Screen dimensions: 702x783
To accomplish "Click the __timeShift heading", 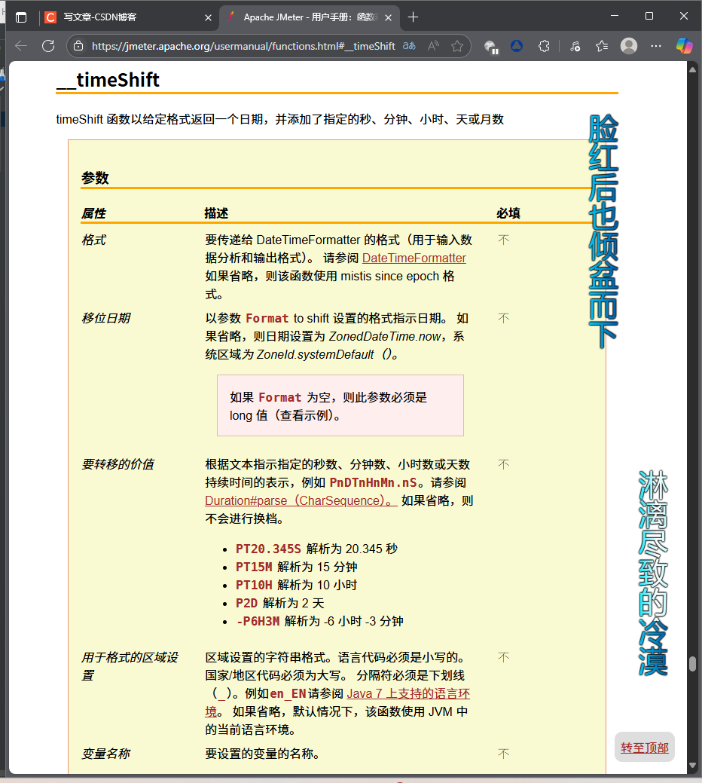I will coord(108,80).
